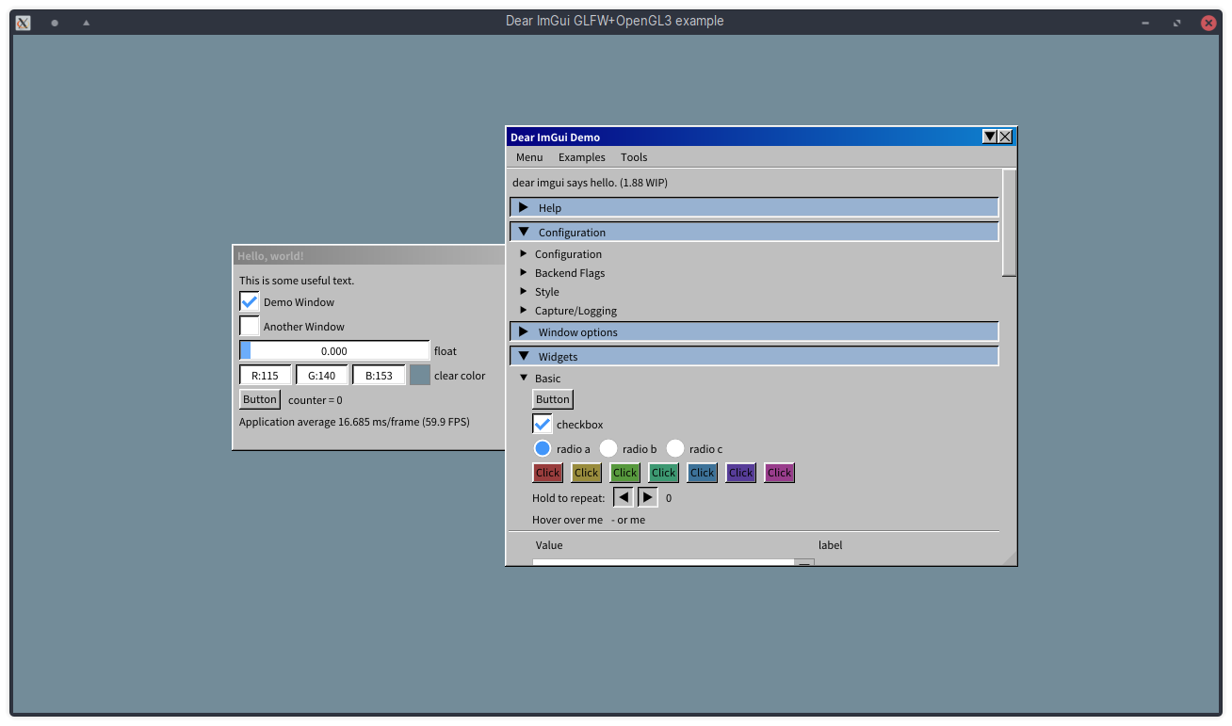Click the 'counter = 0' text
Screen dimensions: 1232x726
316,399
